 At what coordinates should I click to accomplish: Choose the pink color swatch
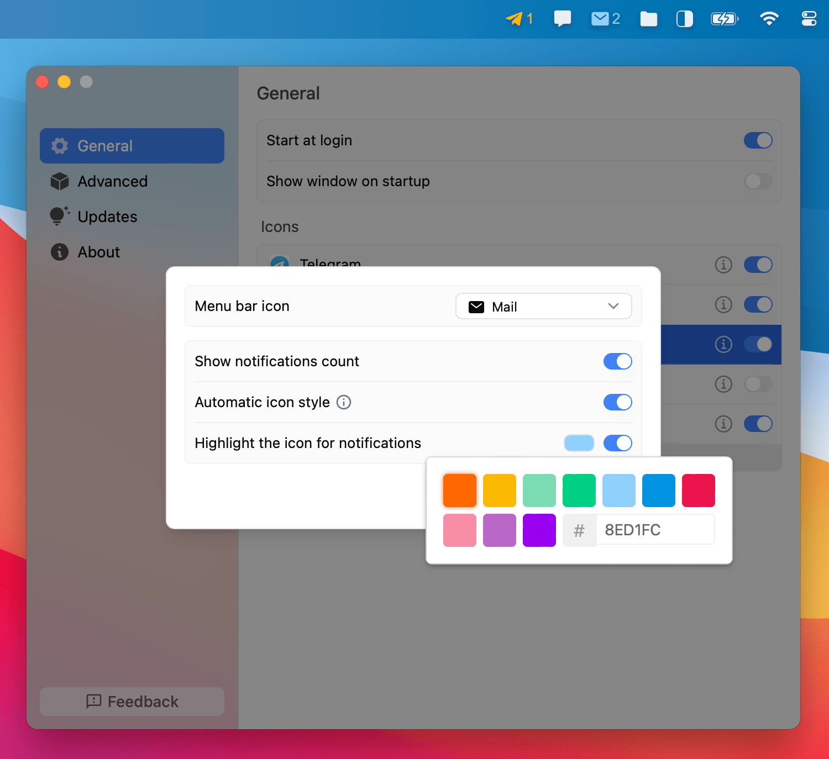460,530
